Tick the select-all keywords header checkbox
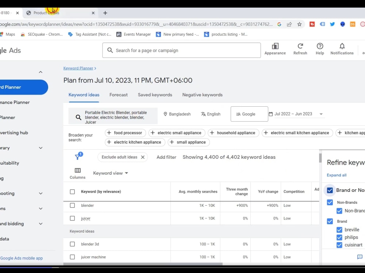 point(72,192)
